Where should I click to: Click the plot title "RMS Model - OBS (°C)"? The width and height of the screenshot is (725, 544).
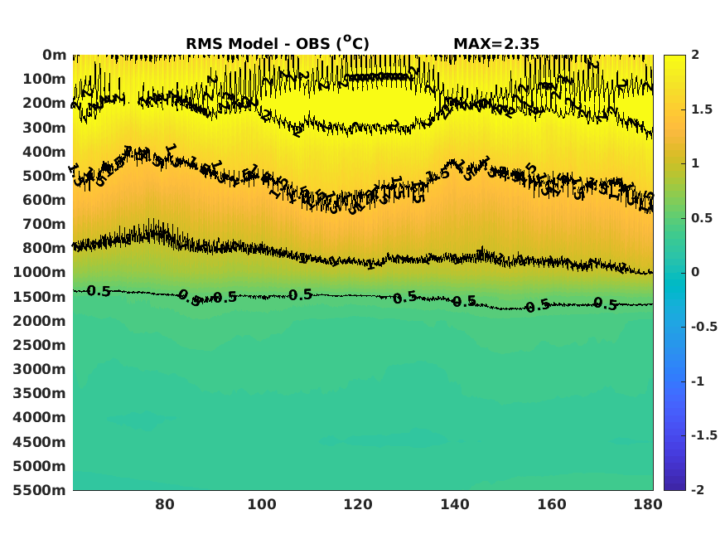[278, 43]
